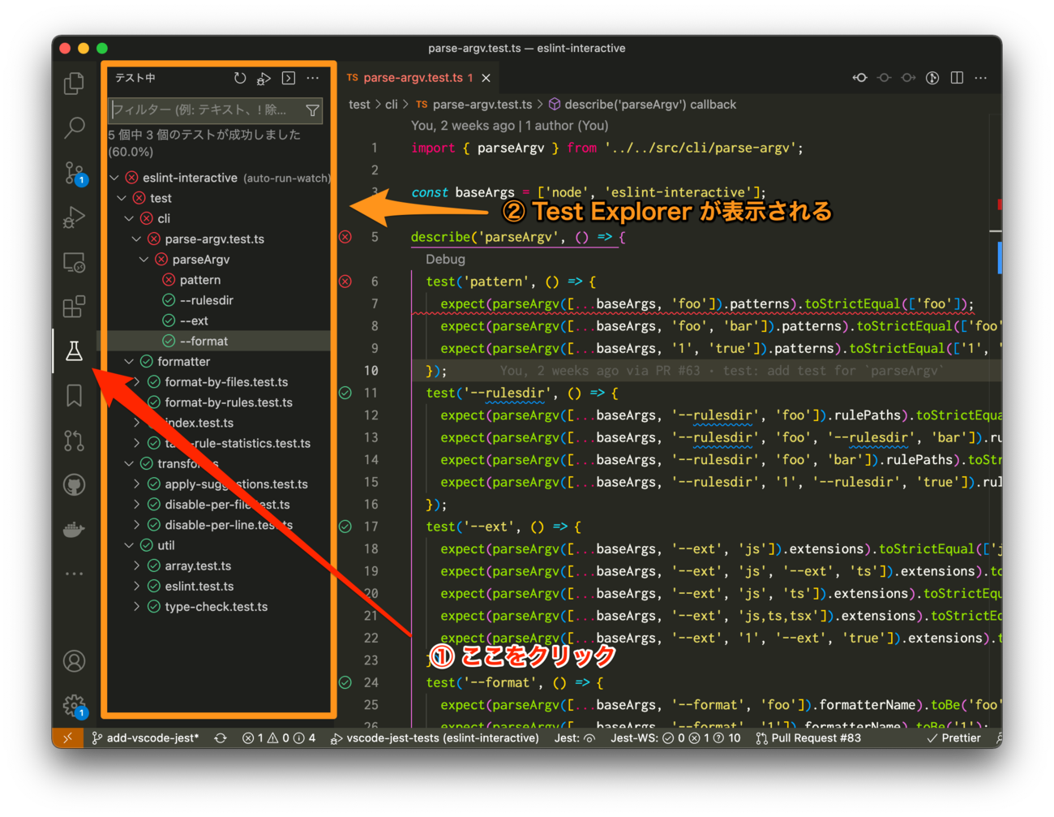Image resolution: width=1054 pixels, height=817 pixels.
Task: Select the failed pattern test
Action: click(x=200, y=280)
